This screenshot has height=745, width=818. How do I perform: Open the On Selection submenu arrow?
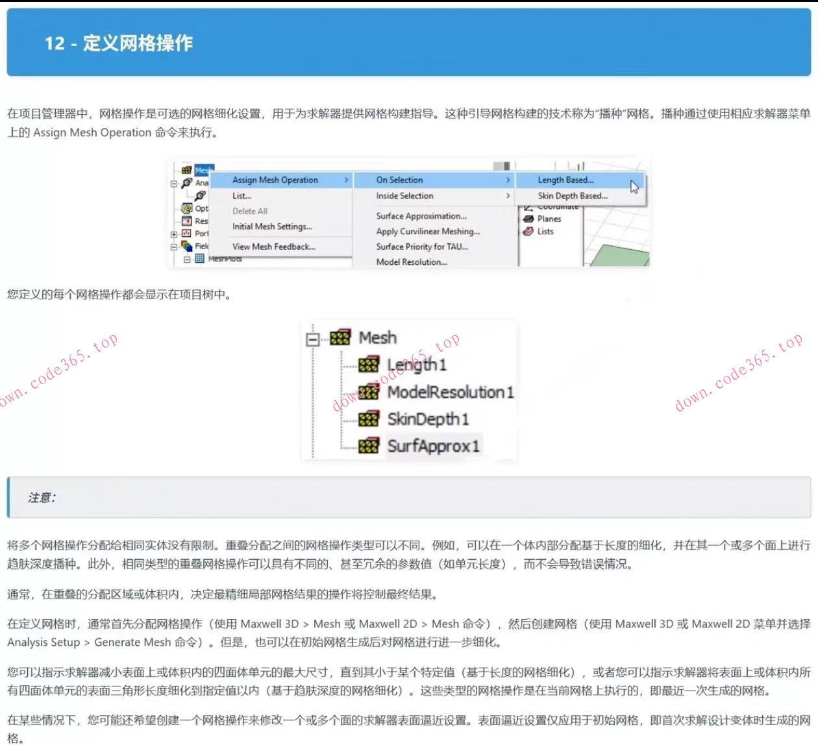point(508,180)
